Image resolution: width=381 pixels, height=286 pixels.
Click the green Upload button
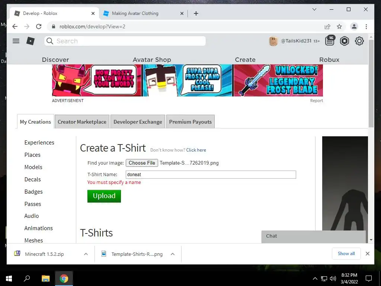(104, 196)
